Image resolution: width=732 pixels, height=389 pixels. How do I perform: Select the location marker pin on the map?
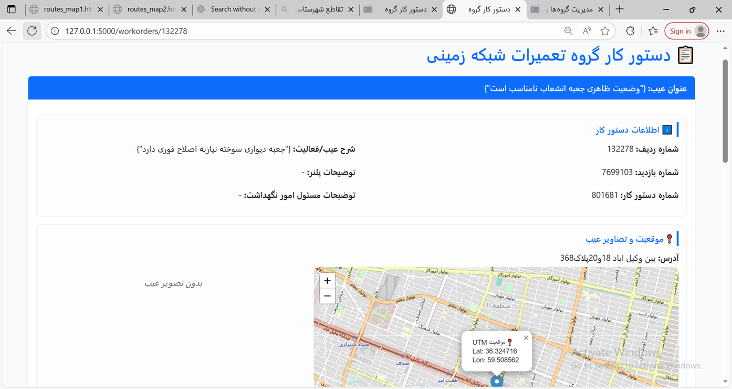497,380
